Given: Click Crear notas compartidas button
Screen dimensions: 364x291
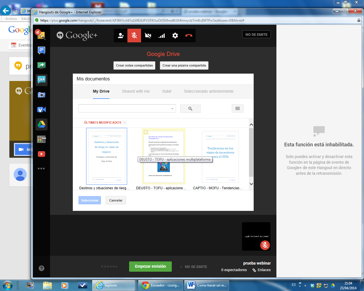Looking at the screenshot, I should [x=134, y=65].
